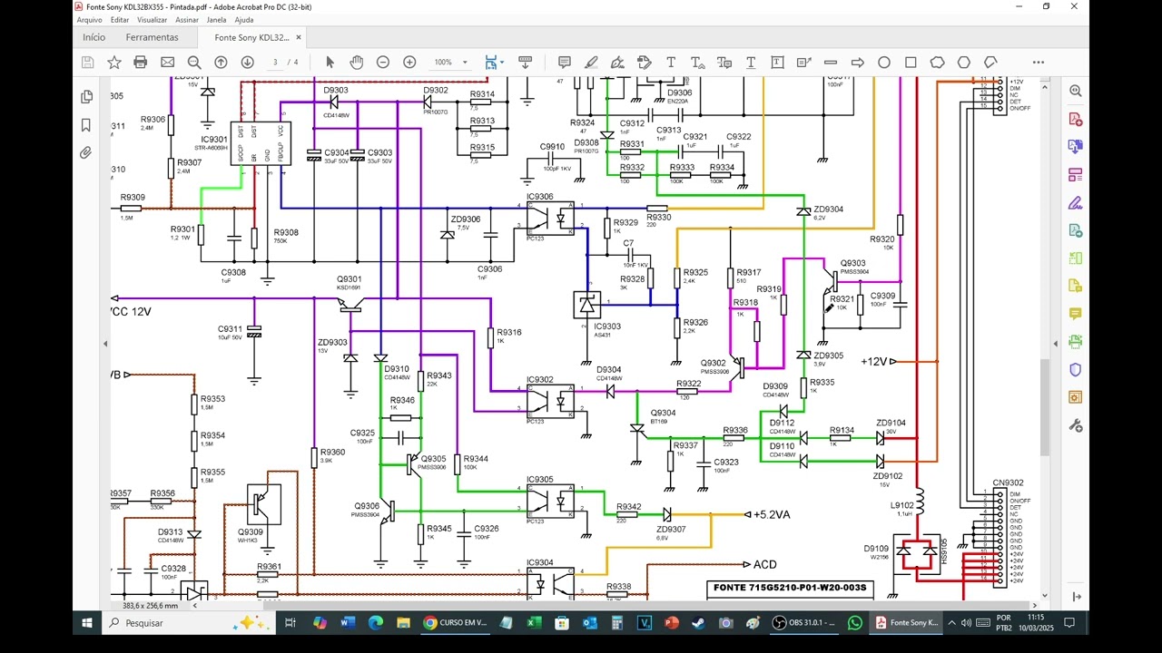Pick the polygon drawing tool
Image resolution: width=1162 pixels, height=653 pixels.
(964, 63)
